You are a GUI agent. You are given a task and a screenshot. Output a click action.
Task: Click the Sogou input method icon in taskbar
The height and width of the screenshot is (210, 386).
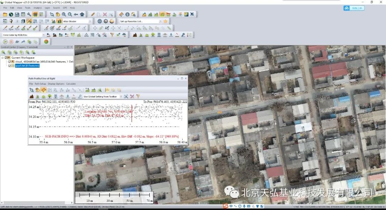226,206
